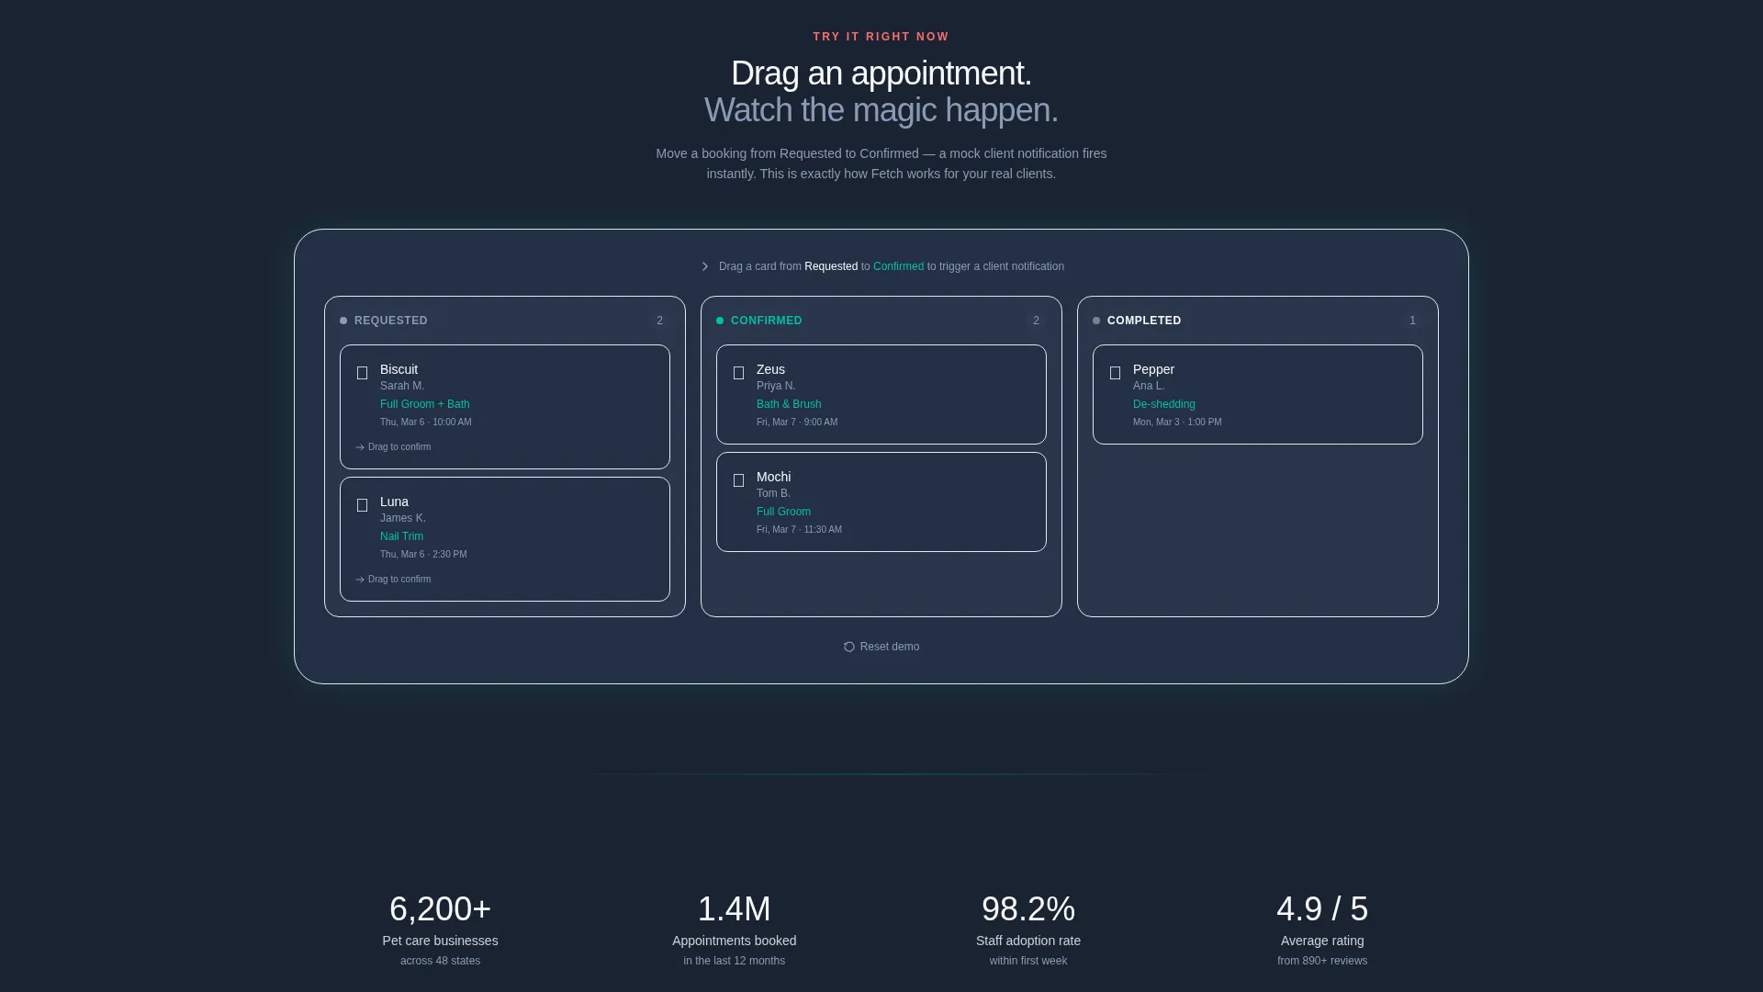This screenshot has height=992, width=1763.
Task: Click the pet icon on Zeus card
Action: point(738,373)
